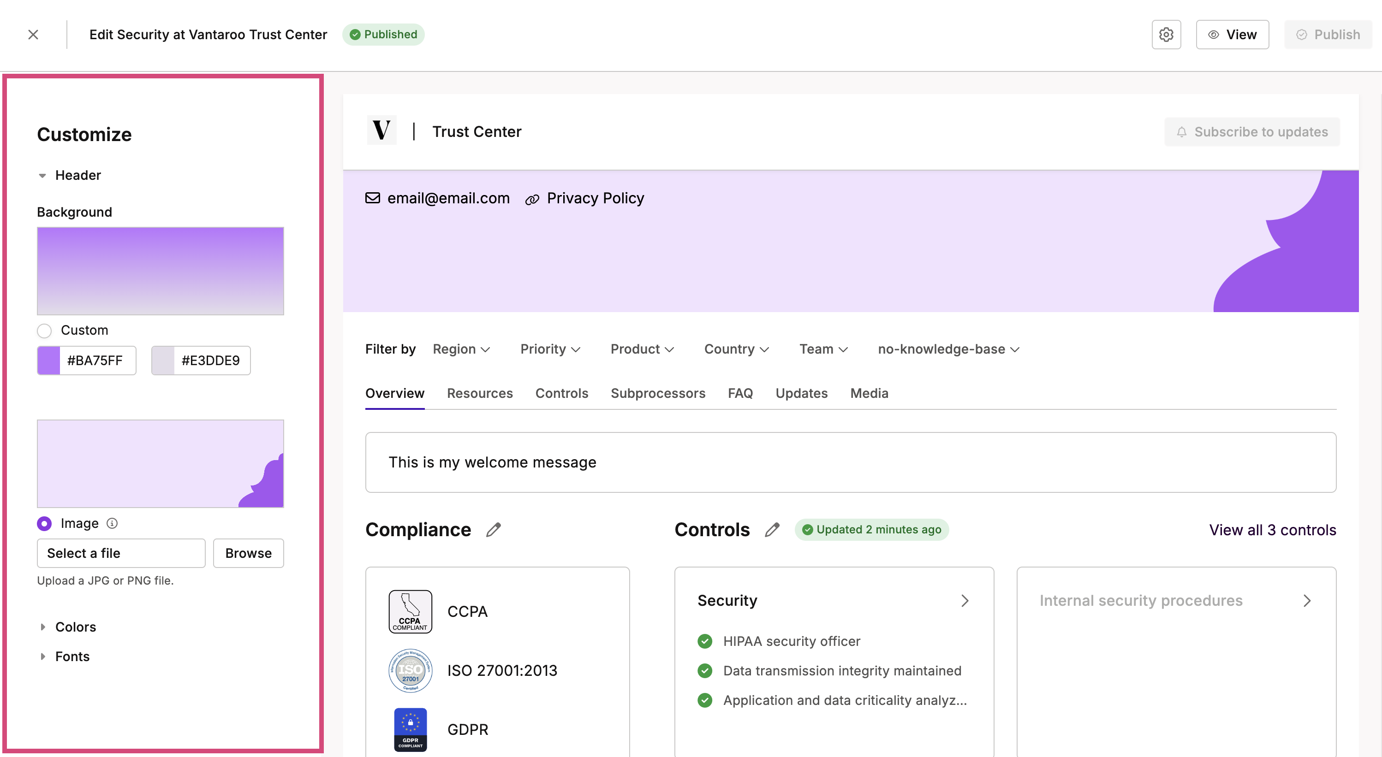
Task: Click the V logo in Trust Center header
Action: click(381, 130)
